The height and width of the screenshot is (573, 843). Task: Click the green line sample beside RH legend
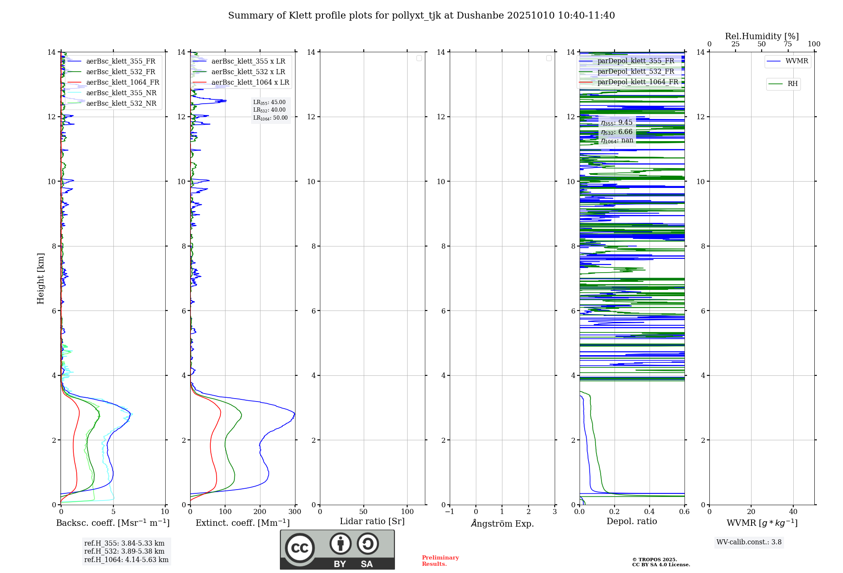(776, 84)
